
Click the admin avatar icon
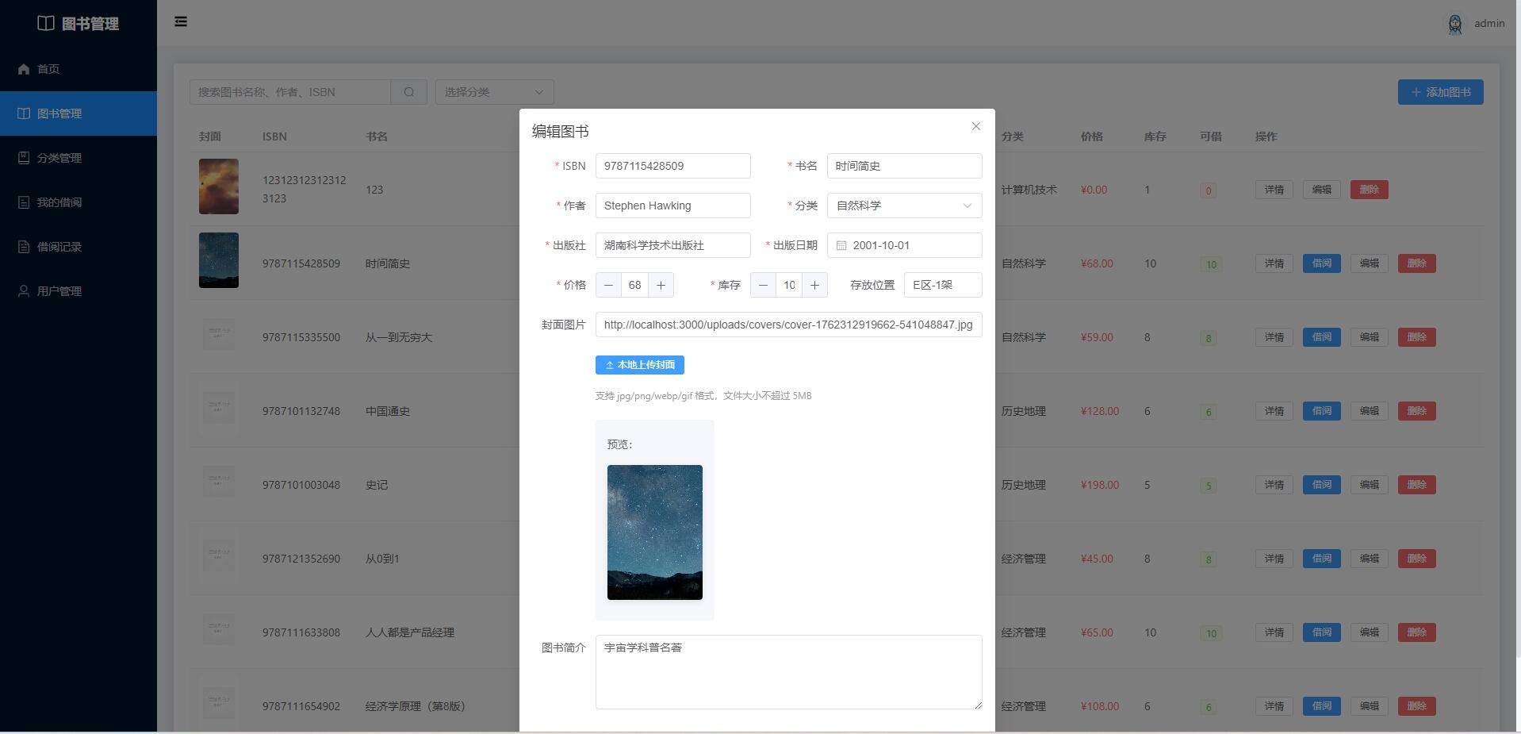pos(1455,23)
